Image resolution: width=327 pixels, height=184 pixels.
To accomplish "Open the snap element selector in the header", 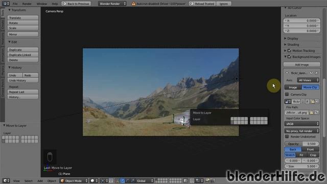I will 199,180.
